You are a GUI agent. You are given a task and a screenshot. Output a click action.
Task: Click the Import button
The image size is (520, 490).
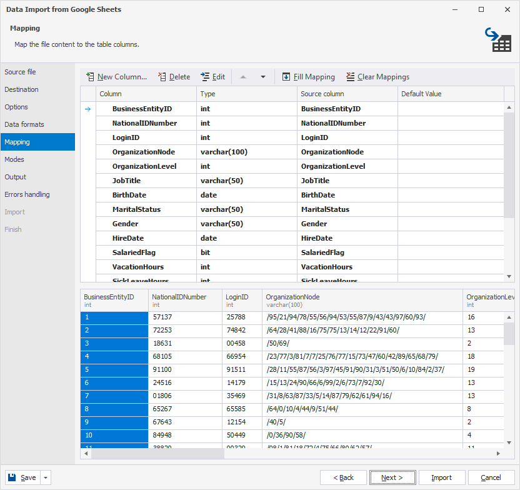click(442, 477)
